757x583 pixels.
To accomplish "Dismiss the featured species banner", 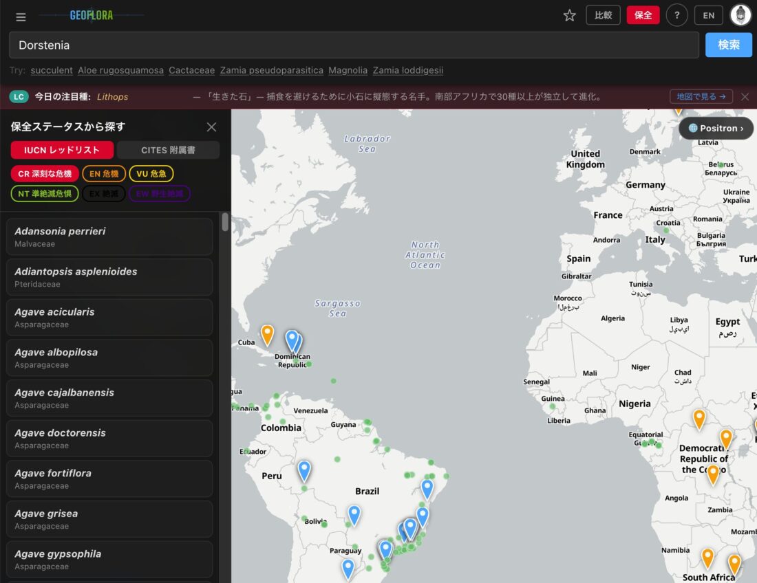I will pos(745,97).
